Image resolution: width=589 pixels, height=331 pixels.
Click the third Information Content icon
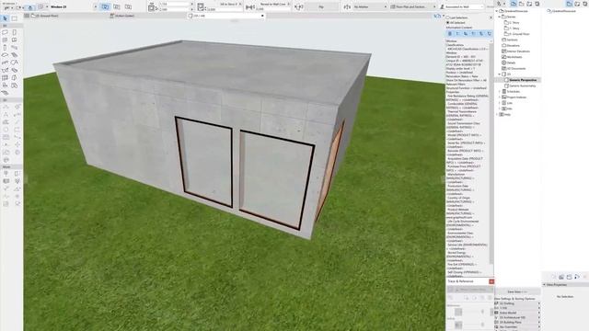tap(466, 34)
